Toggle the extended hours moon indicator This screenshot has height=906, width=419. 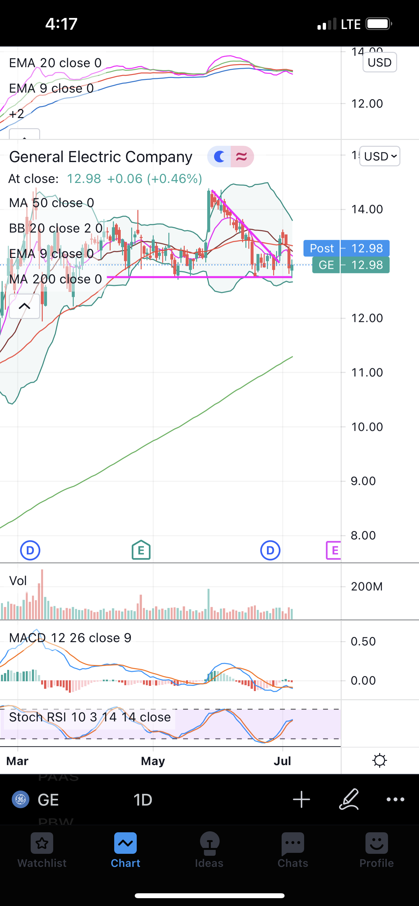point(219,156)
